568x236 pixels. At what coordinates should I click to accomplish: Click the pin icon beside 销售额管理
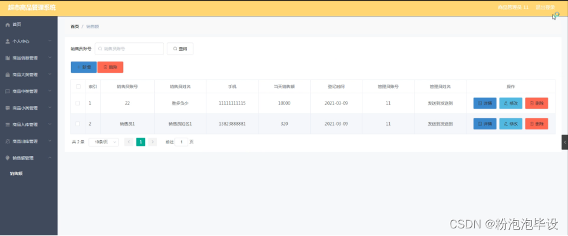point(8,158)
